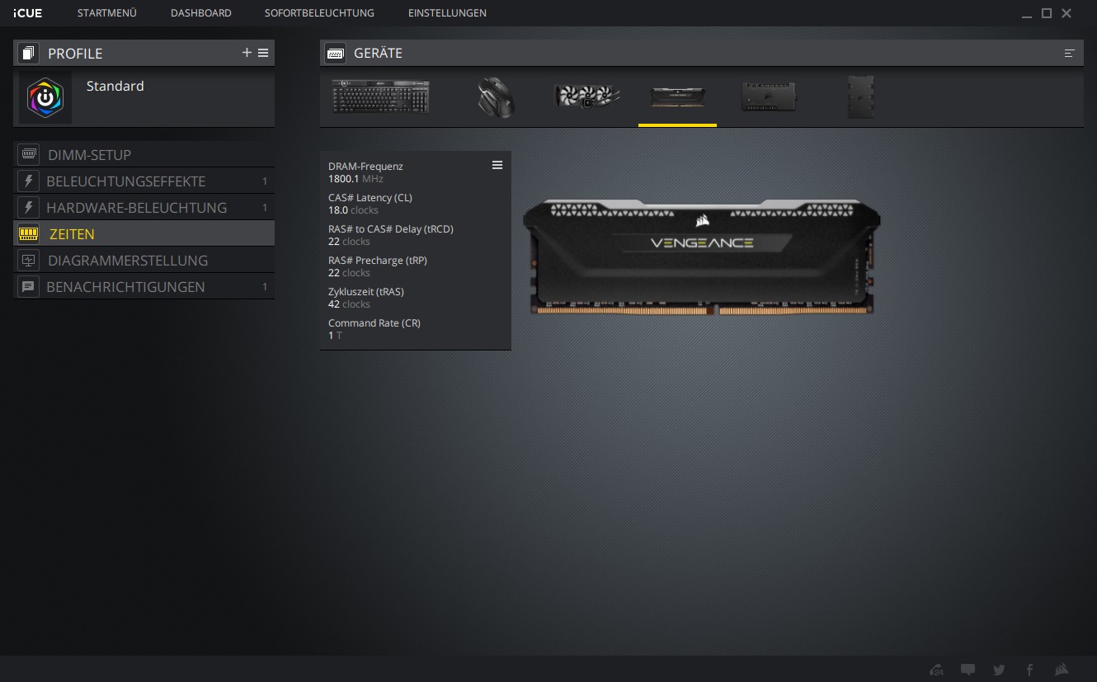The image size is (1097, 682).
Task: Go to Einstellungen in top menu
Action: [x=447, y=13]
